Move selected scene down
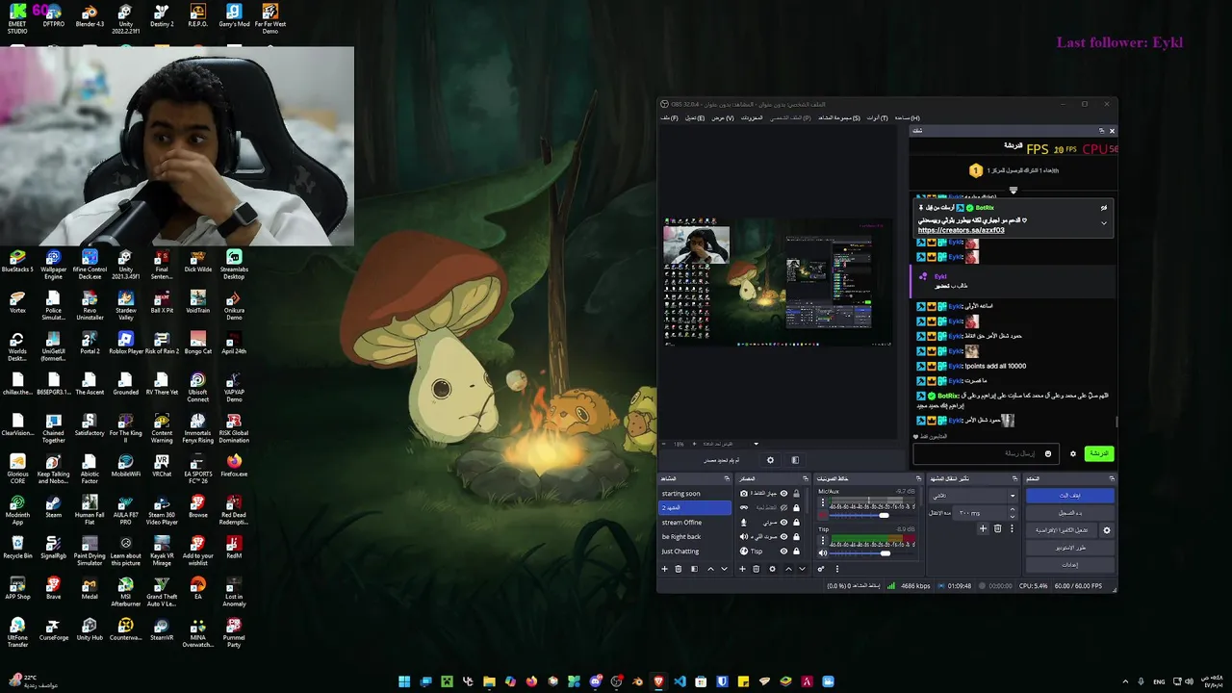 (725, 569)
